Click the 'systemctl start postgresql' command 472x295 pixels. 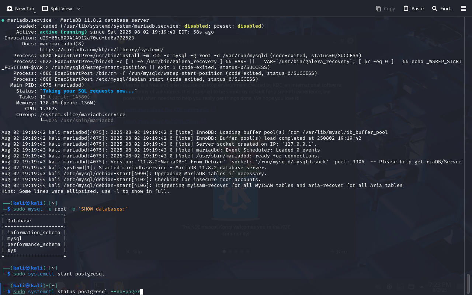point(66,274)
